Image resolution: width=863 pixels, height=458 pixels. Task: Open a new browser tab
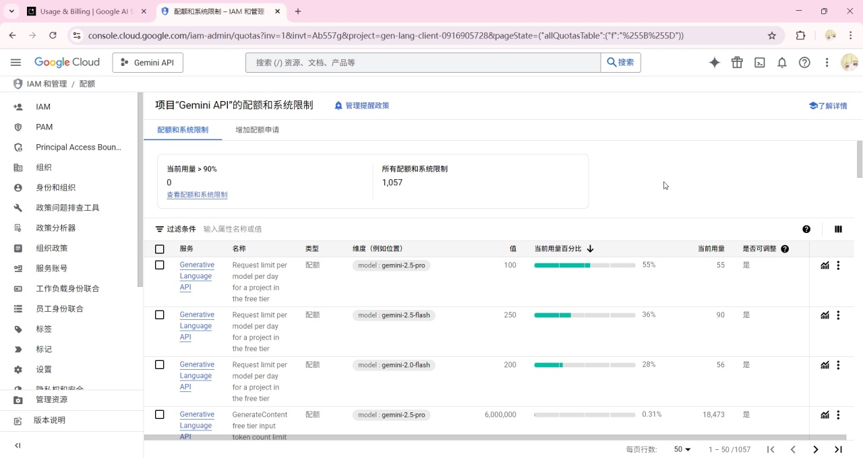298,11
